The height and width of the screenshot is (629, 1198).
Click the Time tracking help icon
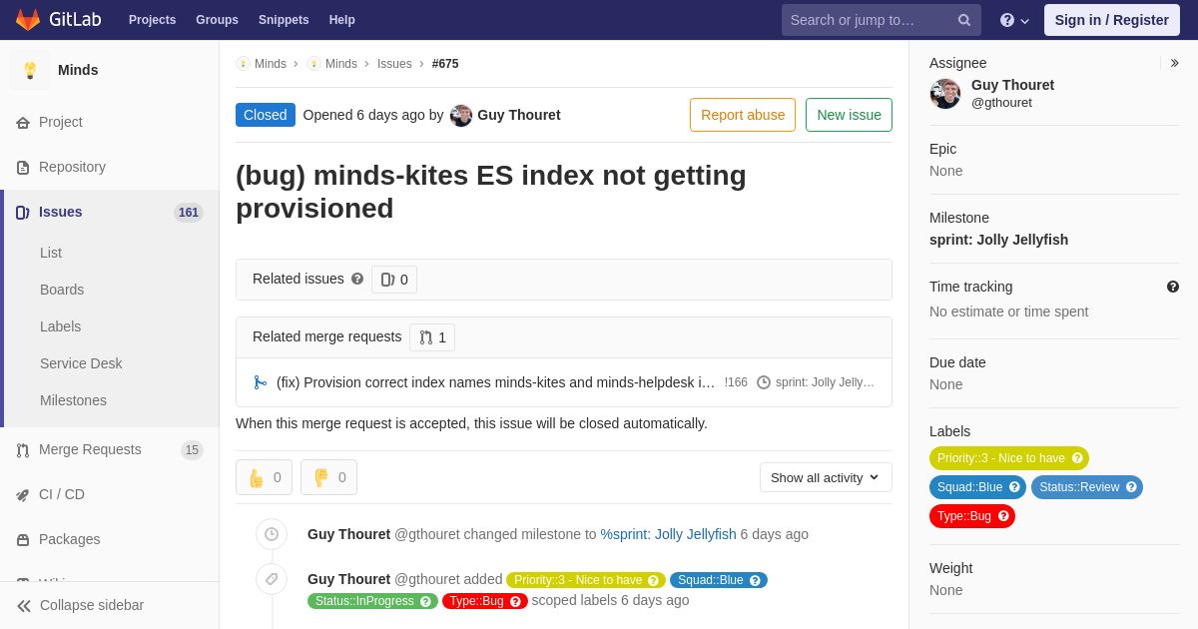pyautogui.click(x=1173, y=287)
